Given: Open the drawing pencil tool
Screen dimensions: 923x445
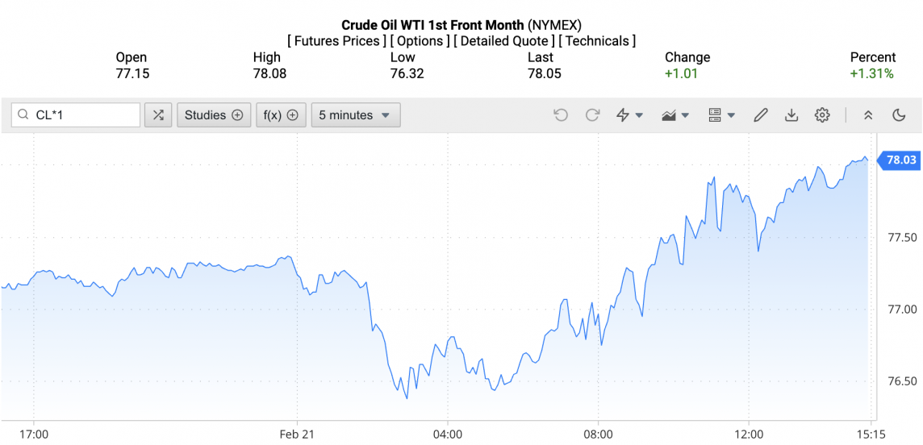Looking at the screenshot, I should click(760, 115).
